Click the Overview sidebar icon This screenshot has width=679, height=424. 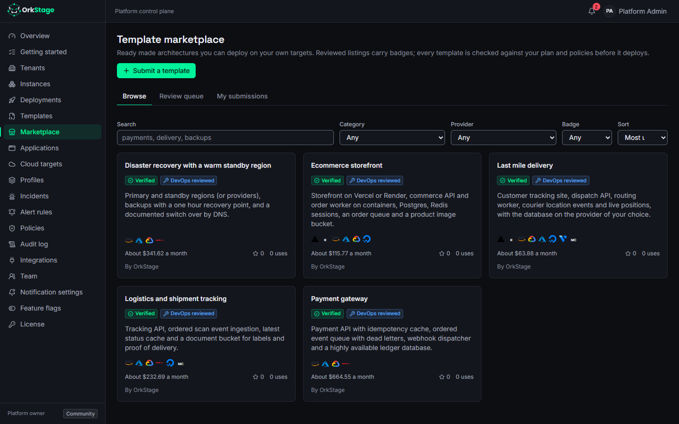tap(12, 36)
